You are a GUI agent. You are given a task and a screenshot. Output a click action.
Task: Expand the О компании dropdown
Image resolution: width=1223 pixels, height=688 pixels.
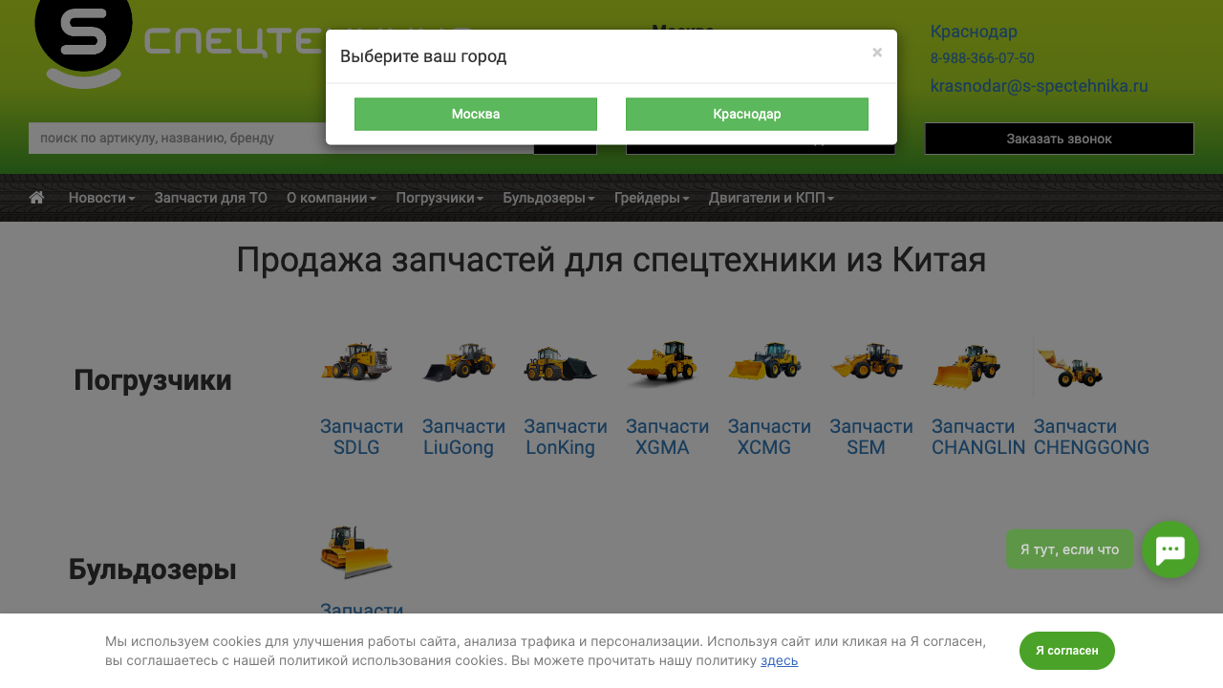click(x=332, y=198)
